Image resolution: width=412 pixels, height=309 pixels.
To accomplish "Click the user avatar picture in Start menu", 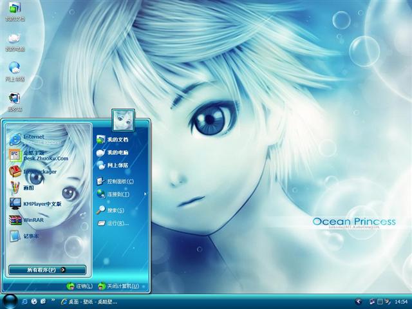I will pos(123,120).
